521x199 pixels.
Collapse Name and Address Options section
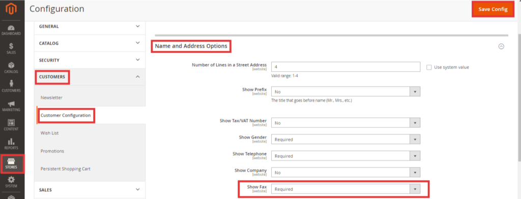click(501, 46)
